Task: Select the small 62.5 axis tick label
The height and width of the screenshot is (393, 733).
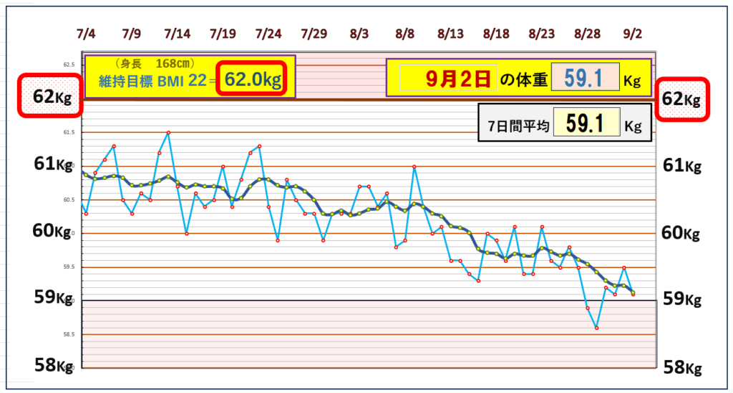Action: pos(69,65)
